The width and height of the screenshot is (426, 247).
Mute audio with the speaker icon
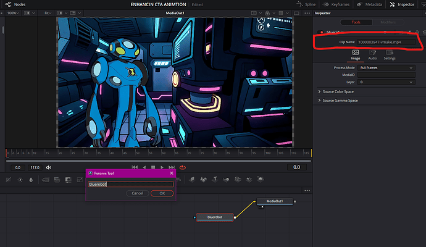point(49,167)
